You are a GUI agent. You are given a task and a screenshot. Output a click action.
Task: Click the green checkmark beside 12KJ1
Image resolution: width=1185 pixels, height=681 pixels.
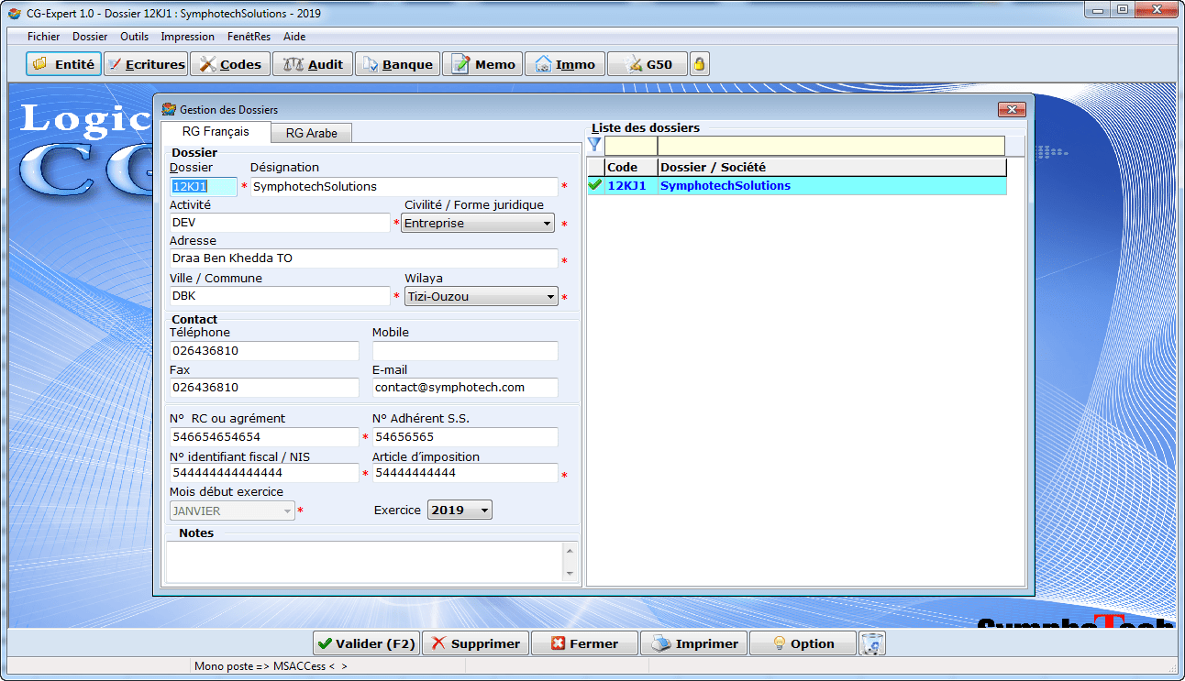tap(595, 185)
